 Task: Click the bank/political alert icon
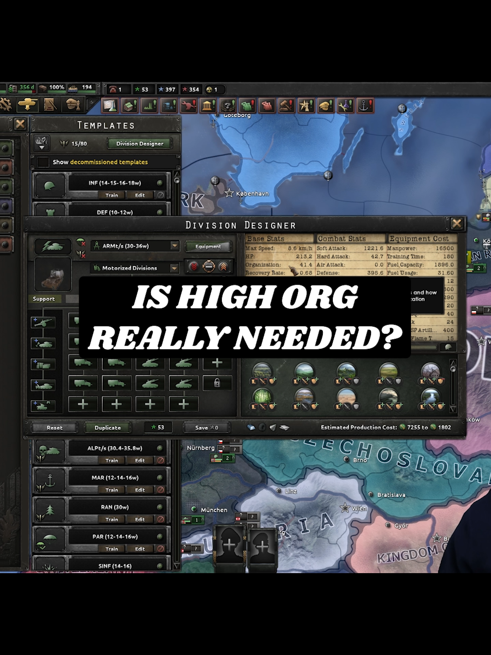coord(208,106)
